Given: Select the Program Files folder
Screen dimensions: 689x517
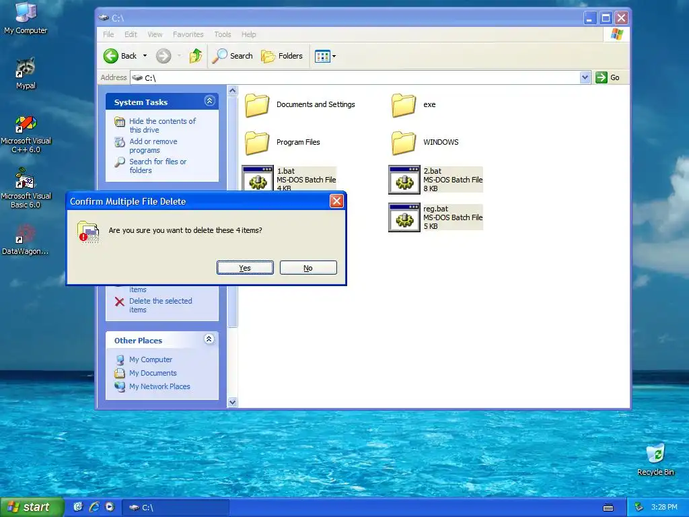Looking at the screenshot, I should (282, 143).
